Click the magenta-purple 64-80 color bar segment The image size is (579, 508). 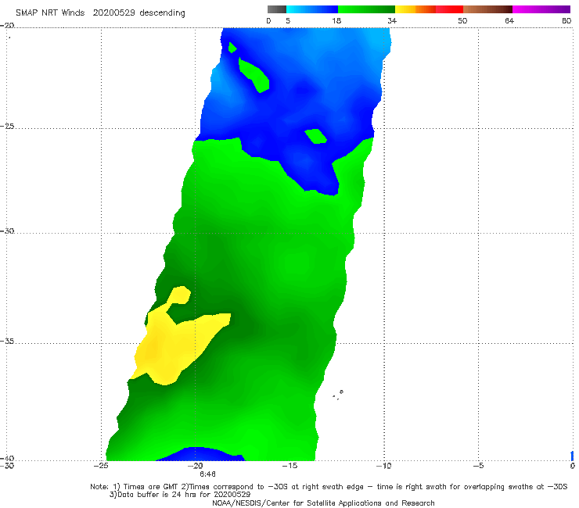541,9
